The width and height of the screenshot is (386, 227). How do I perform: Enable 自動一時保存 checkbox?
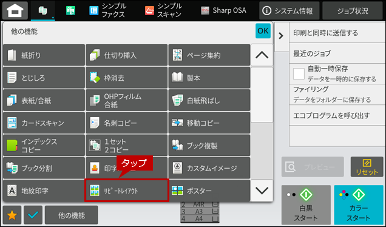click(x=299, y=74)
